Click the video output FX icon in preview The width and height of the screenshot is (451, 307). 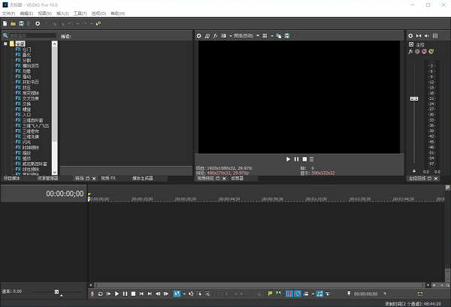pos(215,35)
